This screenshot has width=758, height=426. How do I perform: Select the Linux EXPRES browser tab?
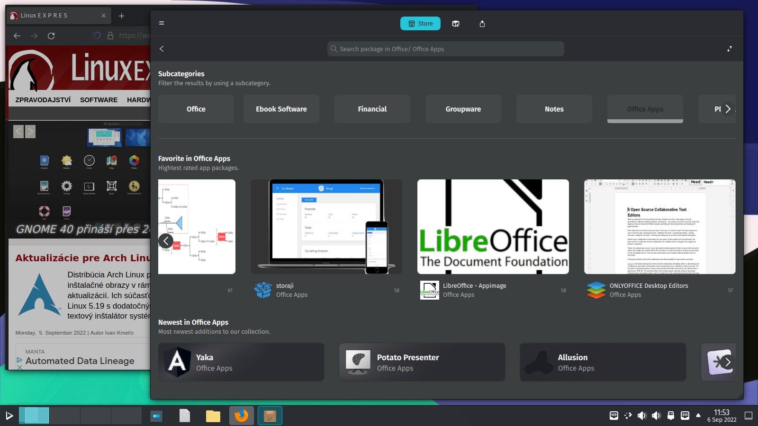coord(58,16)
